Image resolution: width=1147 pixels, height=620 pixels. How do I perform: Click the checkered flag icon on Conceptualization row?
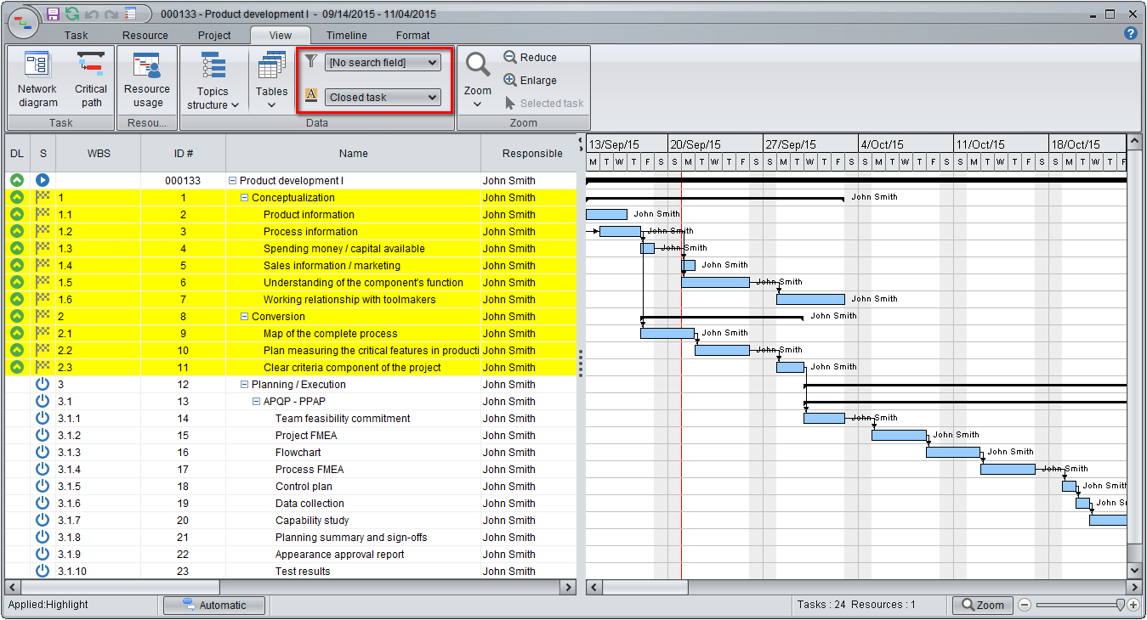click(x=43, y=197)
